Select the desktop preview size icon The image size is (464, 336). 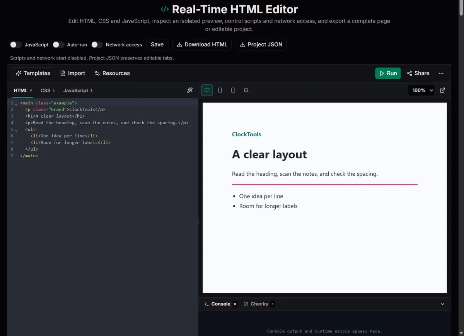[x=207, y=90]
